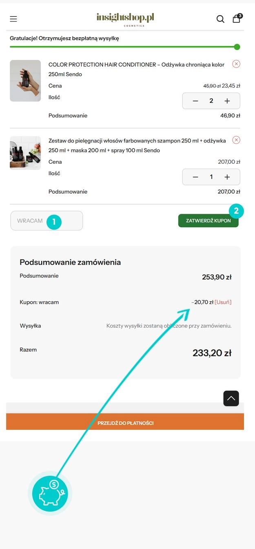Click the piggy bank savings icon
Viewport: 255px width, 549px height.
tap(50, 493)
